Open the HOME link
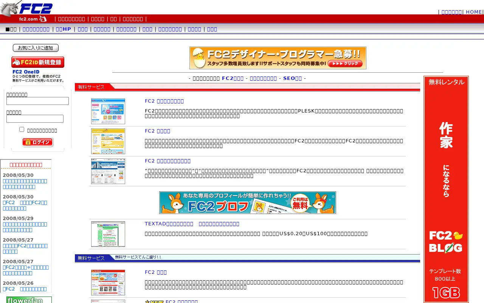Image resolution: width=484 pixels, height=303 pixels. pyautogui.click(x=474, y=12)
